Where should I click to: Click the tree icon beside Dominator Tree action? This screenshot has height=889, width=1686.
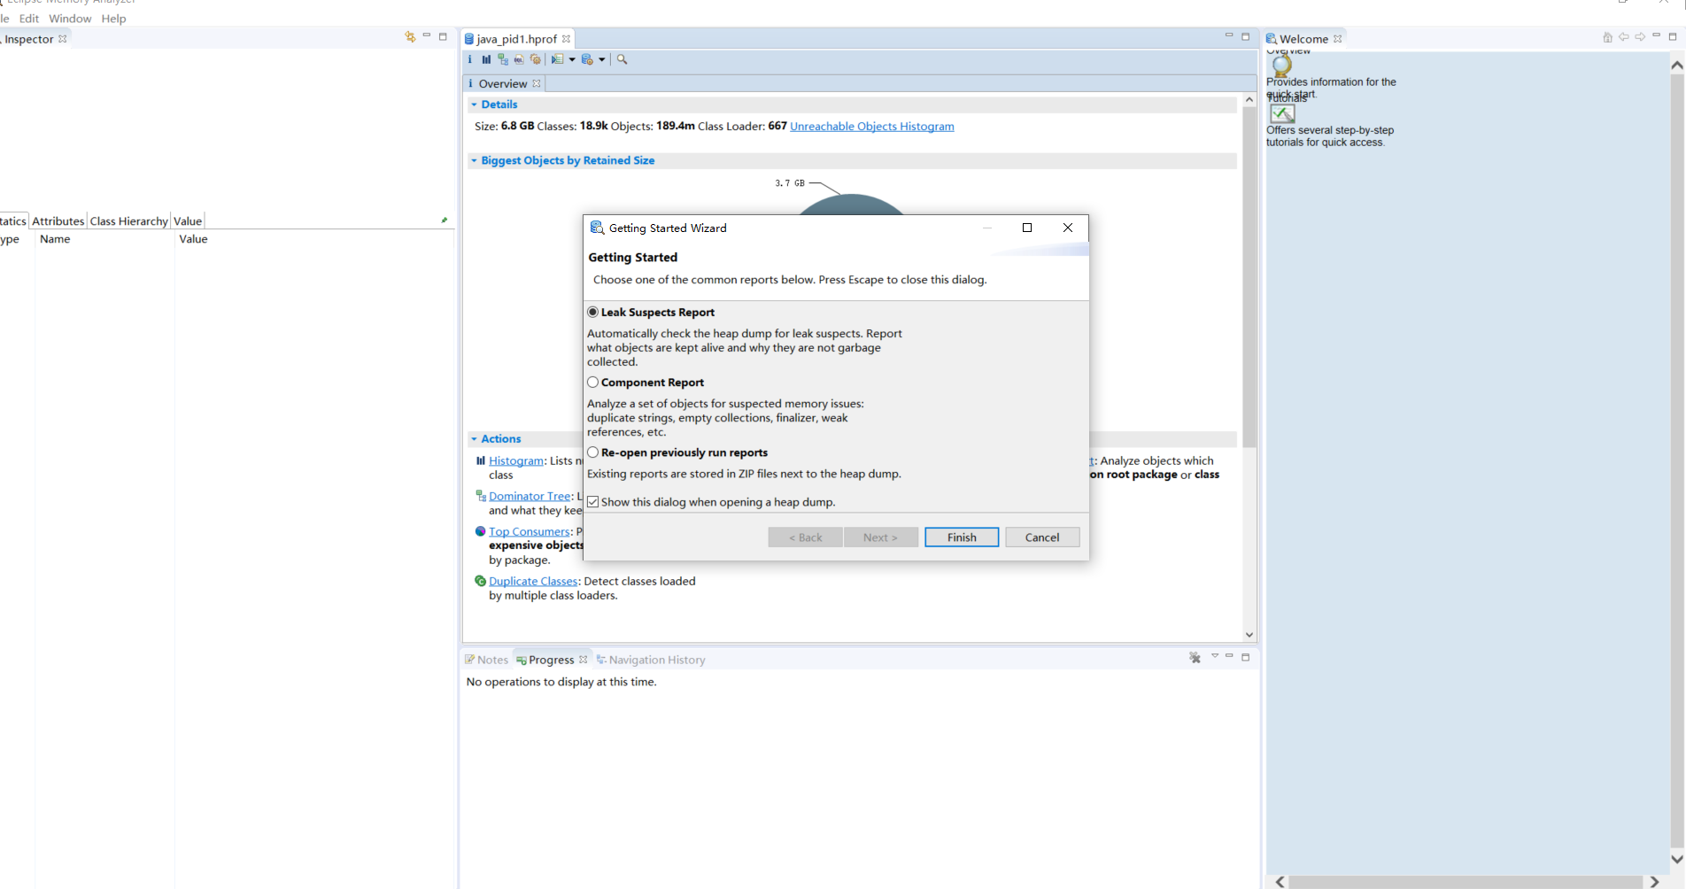tap(481, 496)
